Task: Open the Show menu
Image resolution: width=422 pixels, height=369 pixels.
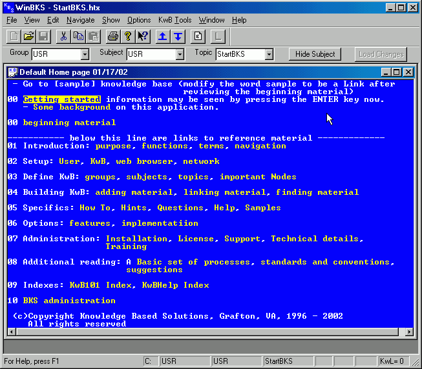Action: pyautogui.click(x=111, y=20)
